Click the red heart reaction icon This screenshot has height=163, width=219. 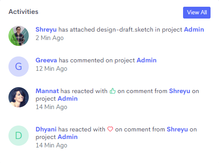coord(110,129)
